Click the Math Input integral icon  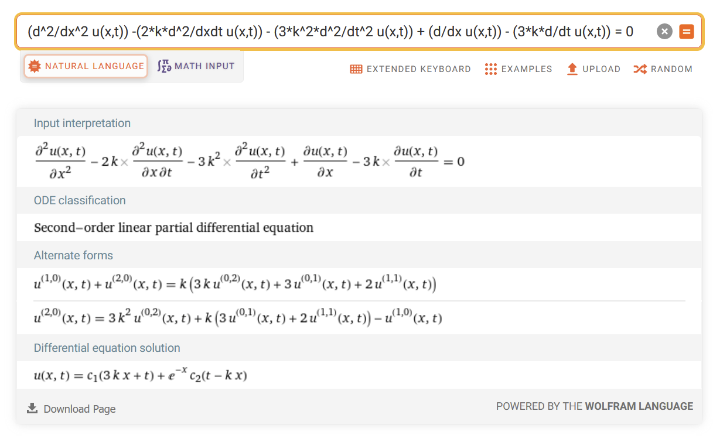click(x=163, y=66)
